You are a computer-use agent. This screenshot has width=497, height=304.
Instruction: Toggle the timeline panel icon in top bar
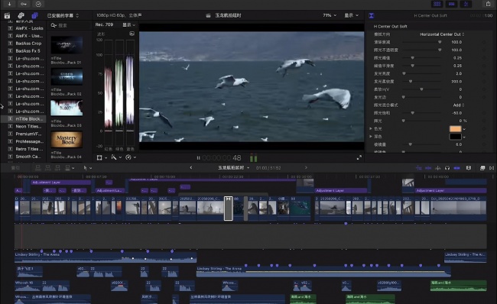pos(452,4)
